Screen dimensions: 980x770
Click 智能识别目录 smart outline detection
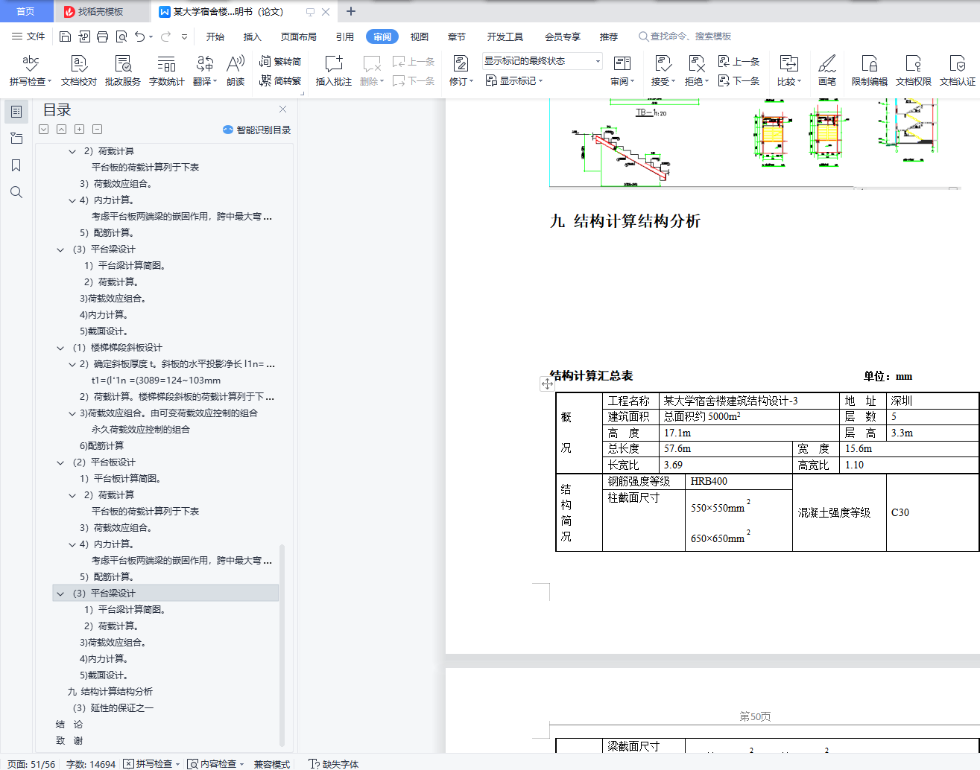point(257,130)
